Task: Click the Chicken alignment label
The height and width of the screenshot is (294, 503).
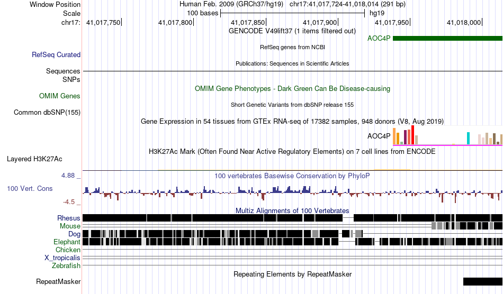Action: 68,250
